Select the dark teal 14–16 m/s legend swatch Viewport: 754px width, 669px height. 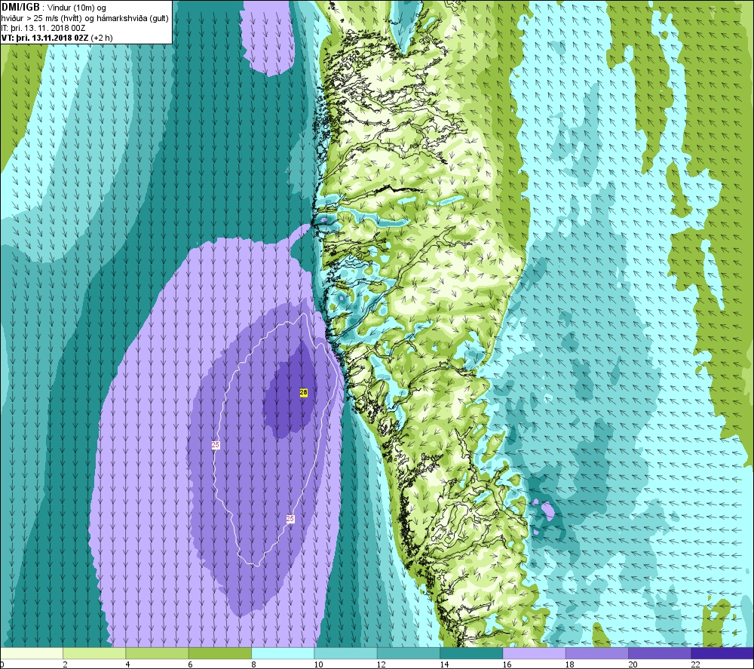471,653
